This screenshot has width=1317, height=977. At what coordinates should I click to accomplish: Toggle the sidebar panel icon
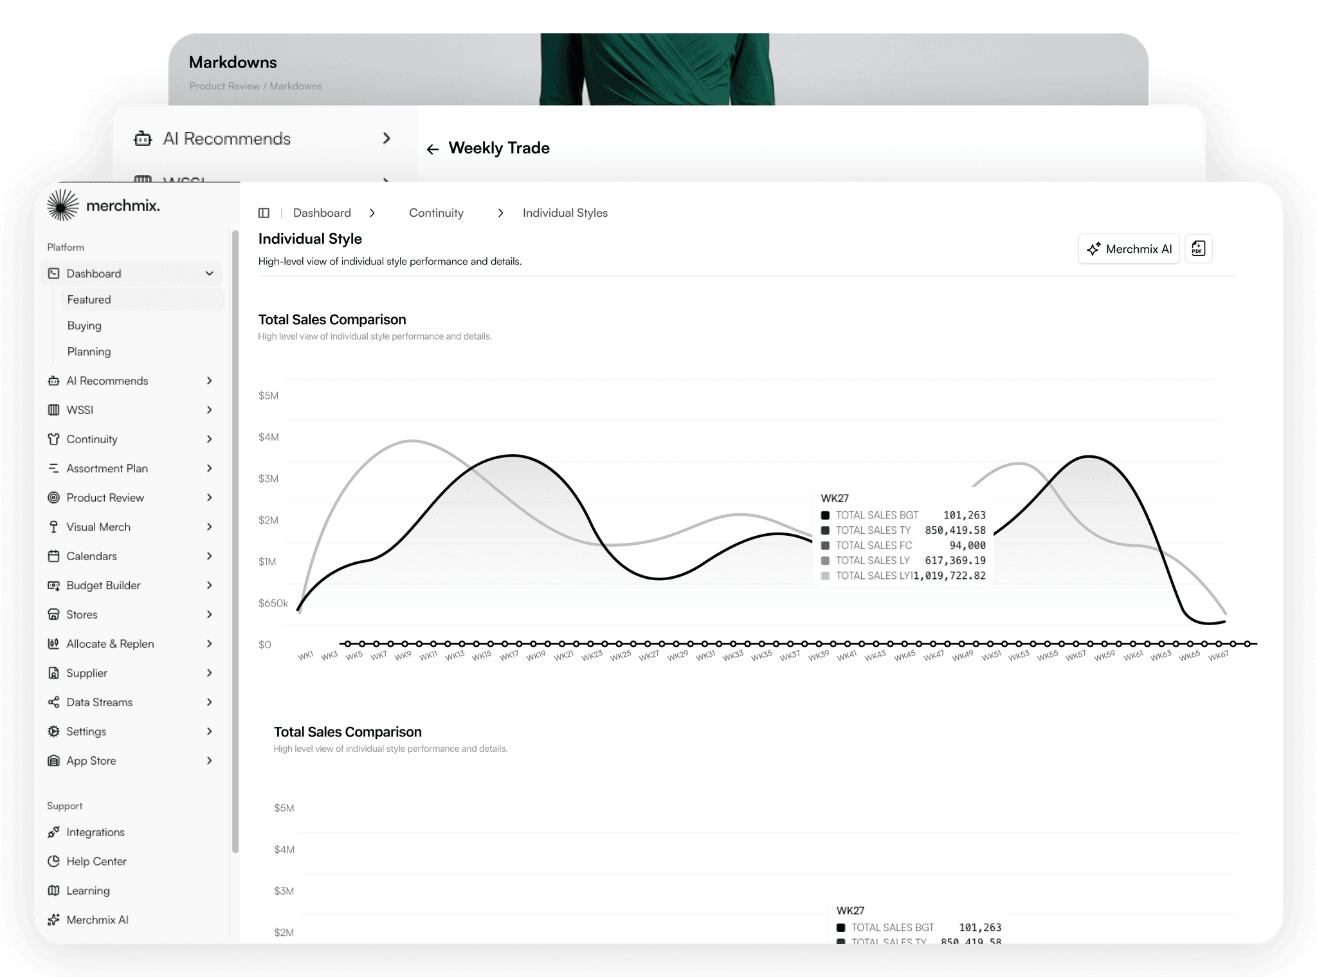coord(264,213)
